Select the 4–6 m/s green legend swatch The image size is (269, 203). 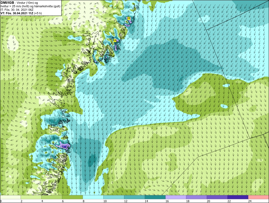coord(52,197)
